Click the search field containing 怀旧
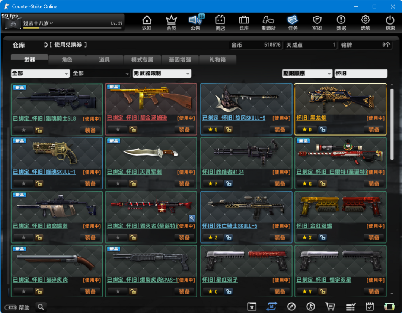The image size is (402, 313). tap(361, 74)
